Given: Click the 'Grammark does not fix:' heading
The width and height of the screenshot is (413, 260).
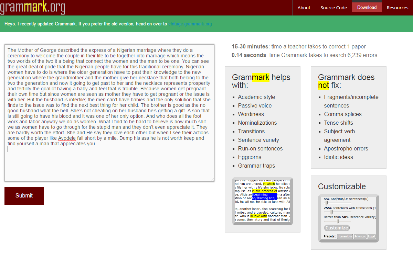Looking at the screenshot, I should coord(346,81).
